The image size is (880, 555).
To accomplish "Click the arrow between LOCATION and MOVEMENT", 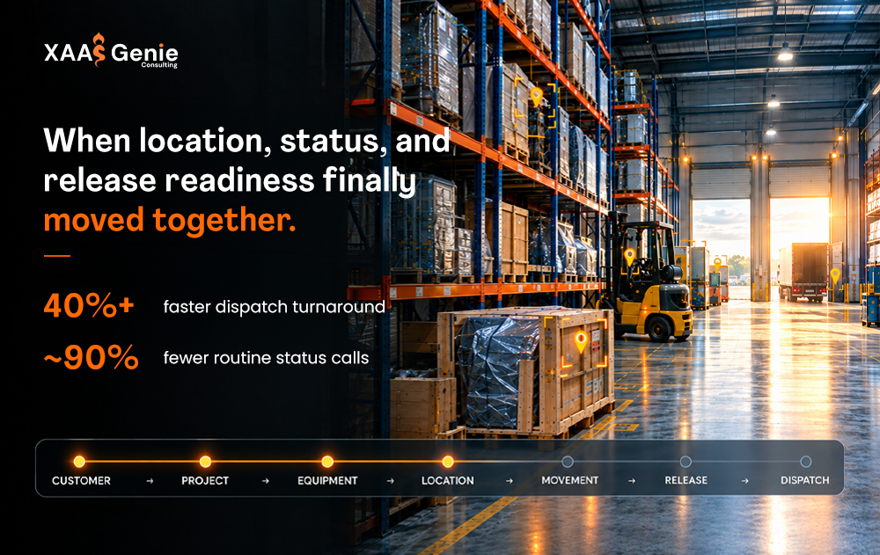I will pyautogui.click(x=509, y=481).
